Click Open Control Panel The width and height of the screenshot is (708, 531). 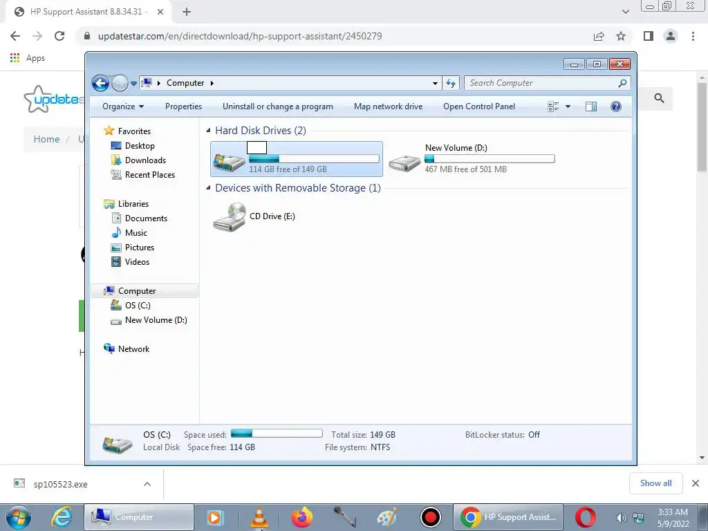479,106
